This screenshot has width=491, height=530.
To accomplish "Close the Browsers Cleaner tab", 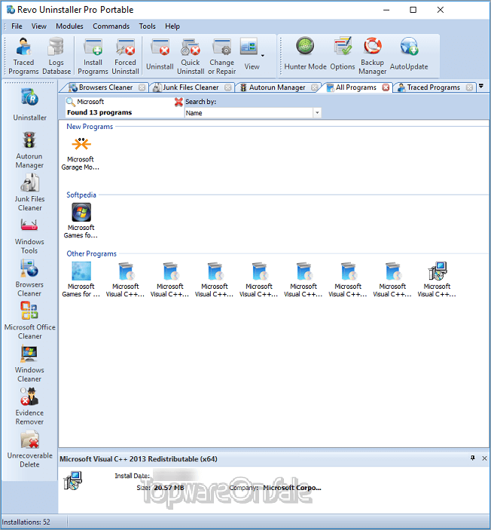I will 142,87.
